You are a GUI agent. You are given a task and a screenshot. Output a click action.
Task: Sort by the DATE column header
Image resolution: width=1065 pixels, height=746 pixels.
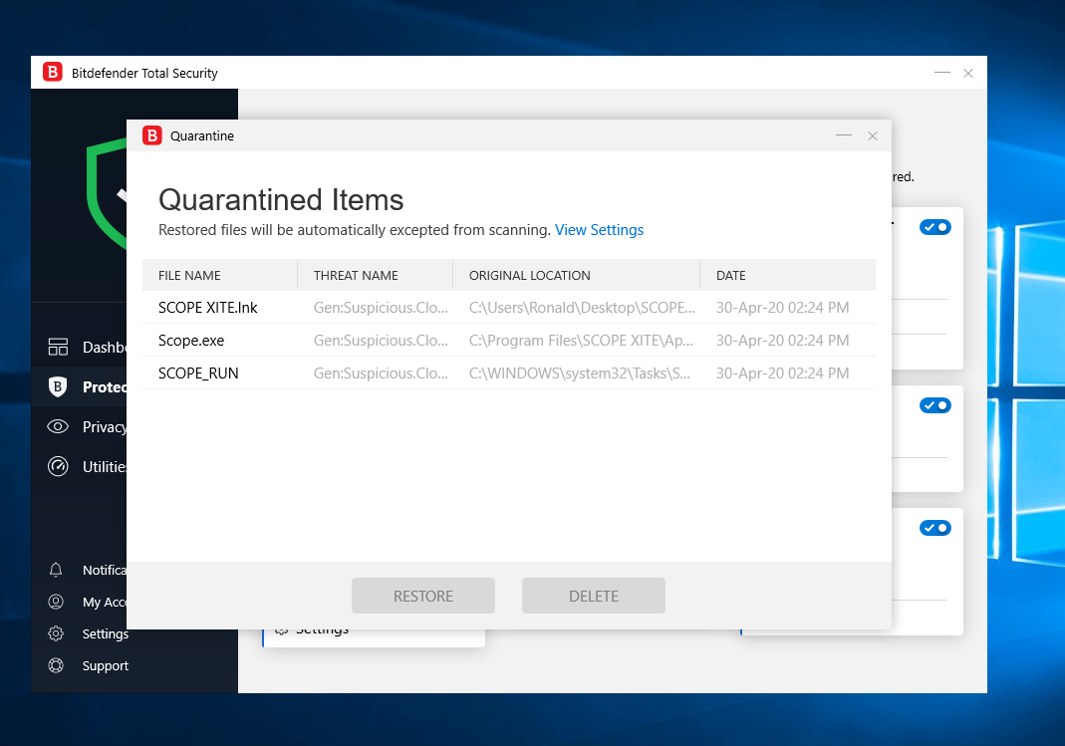coord(730,275)
